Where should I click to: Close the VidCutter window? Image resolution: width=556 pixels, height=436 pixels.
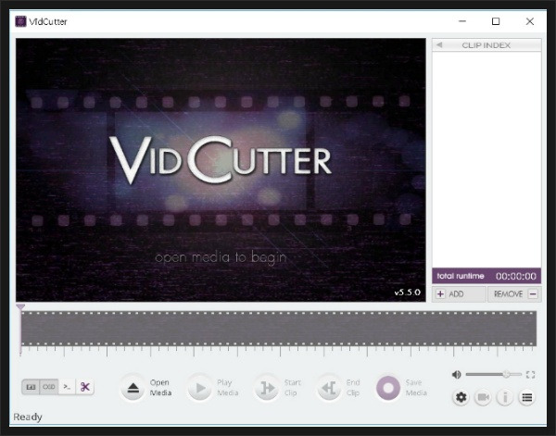(530, 21)
